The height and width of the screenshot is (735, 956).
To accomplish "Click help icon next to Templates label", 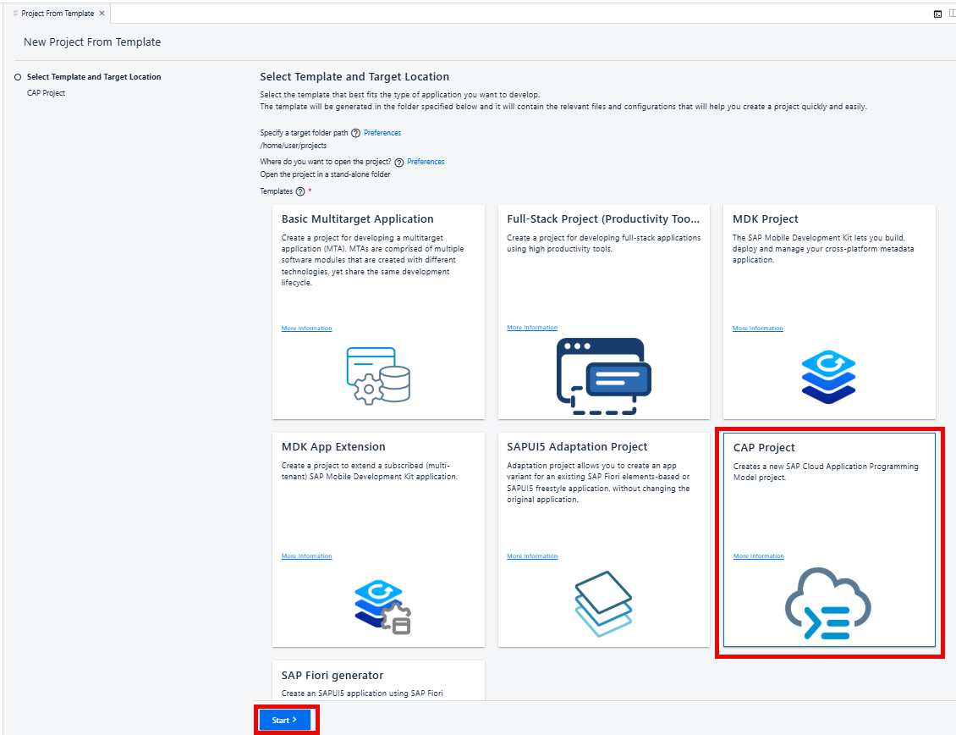I will (x=300, y=191).
